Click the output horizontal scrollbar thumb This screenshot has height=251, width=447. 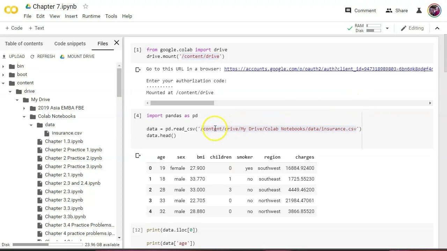[x=182, y=103]
